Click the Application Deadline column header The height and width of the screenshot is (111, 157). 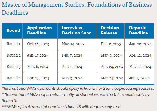click(39, 30)
